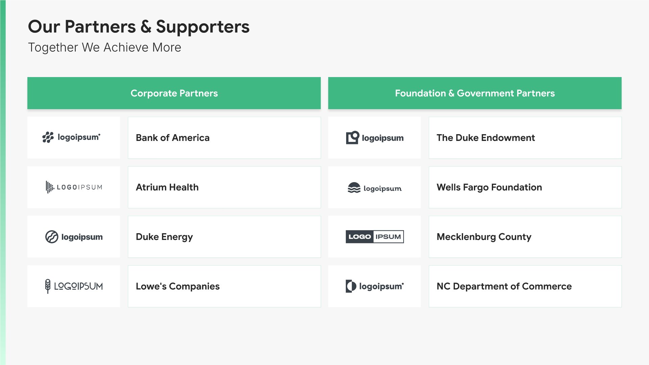This screenshot has height=365, width=649.
Task: Open the NC Department of Commerce card
Action: (525, 286)
